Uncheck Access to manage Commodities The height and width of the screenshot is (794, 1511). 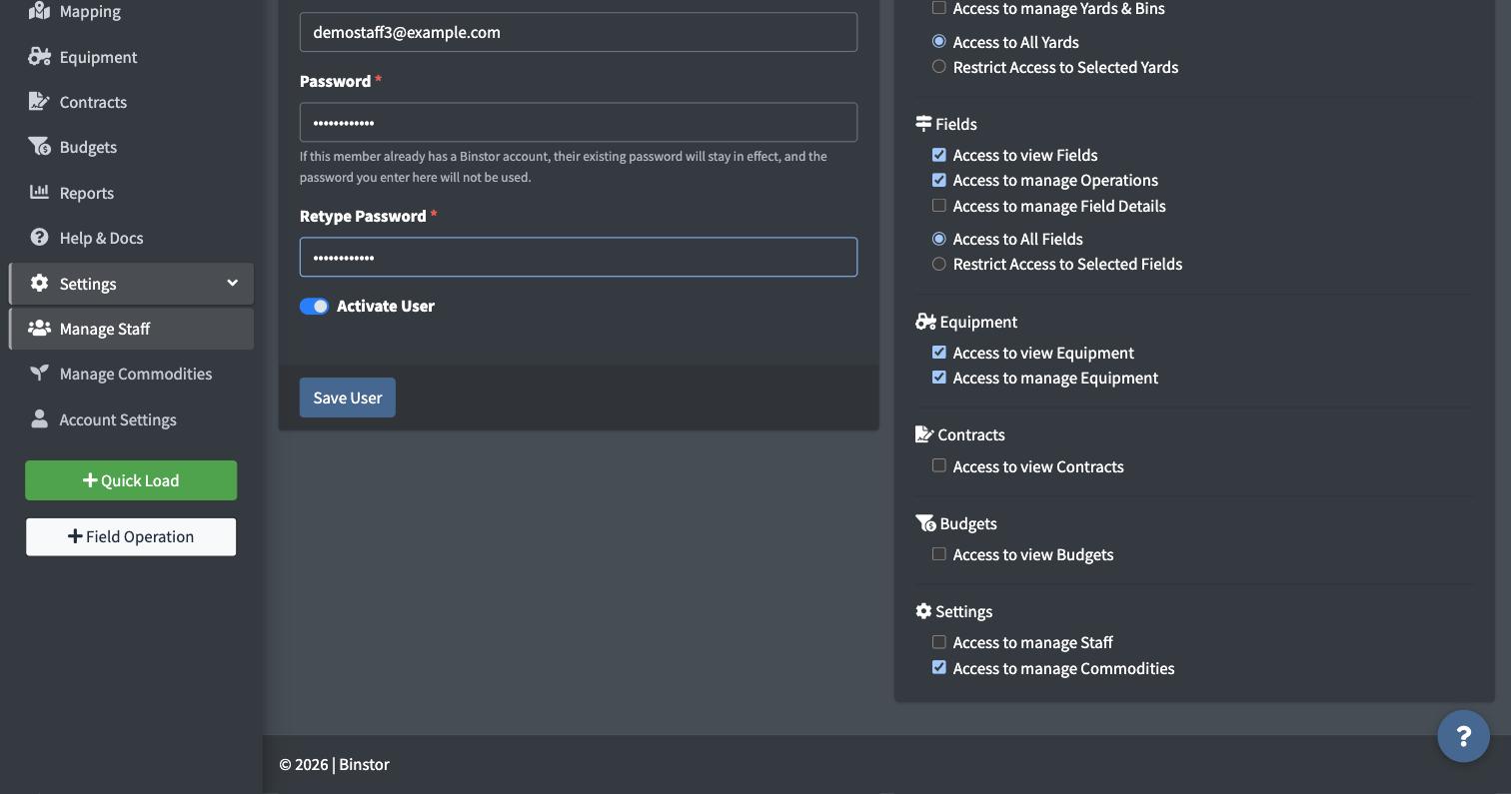click(938, 667)
